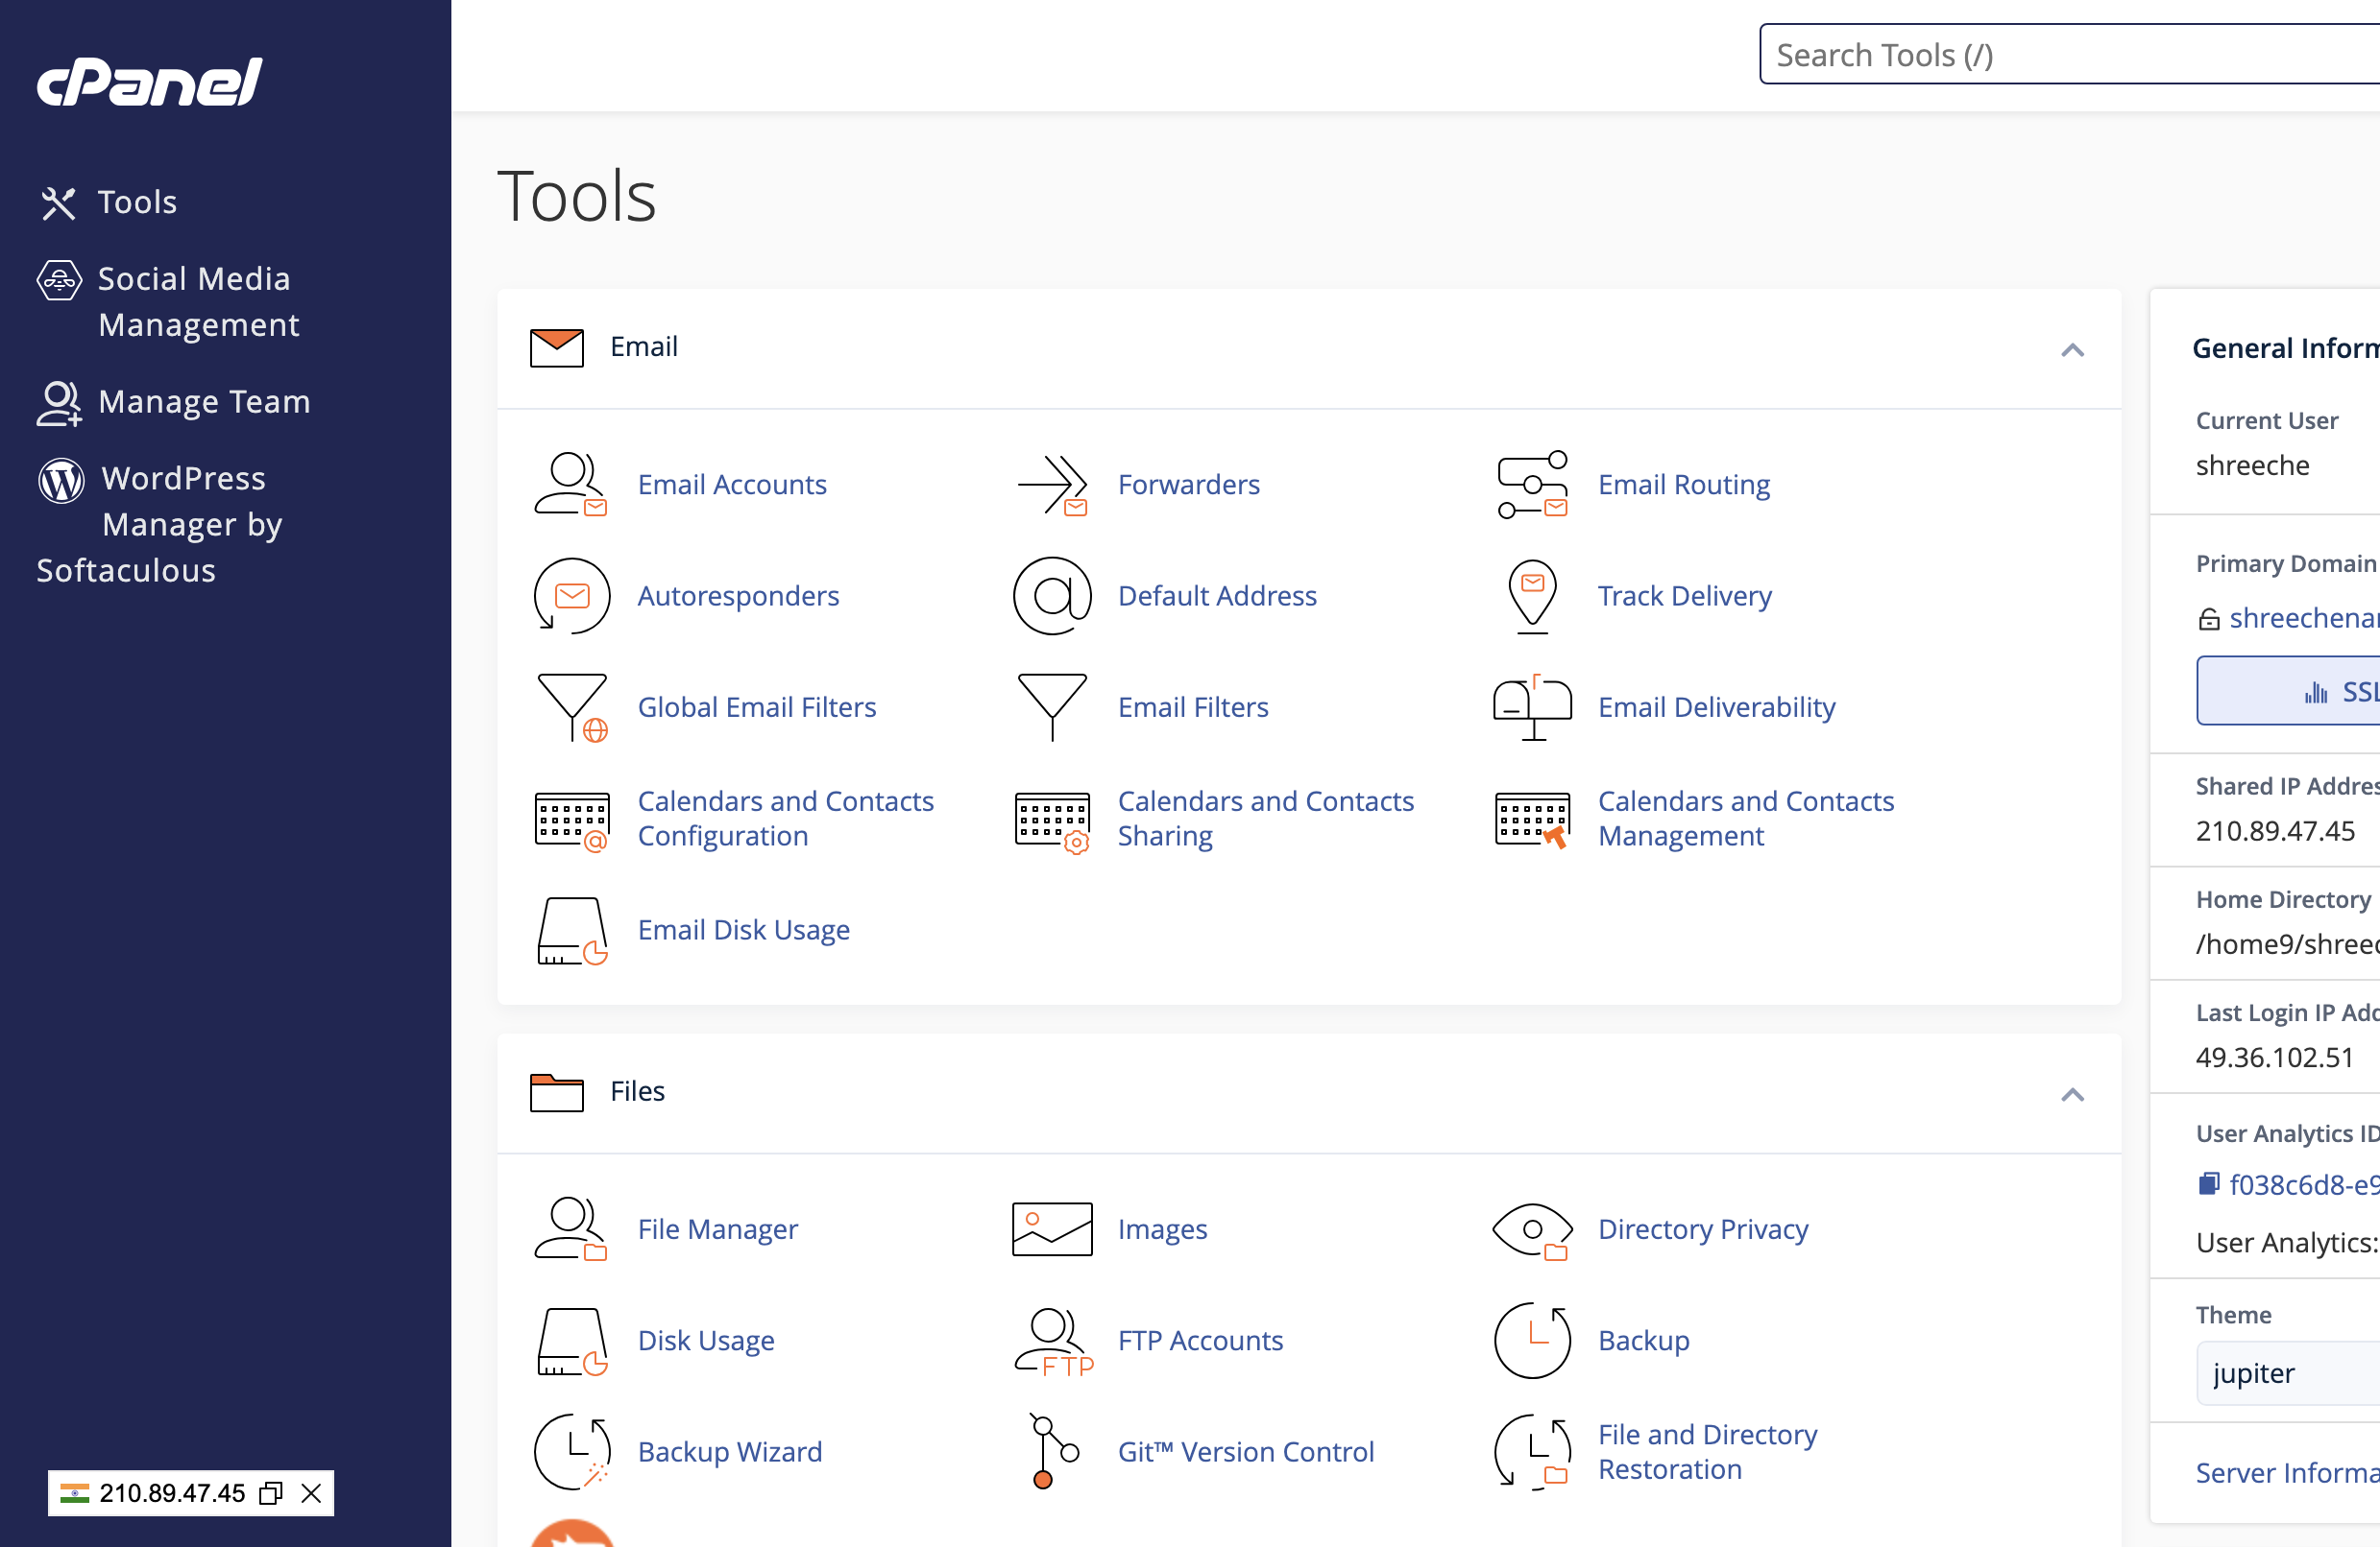Open the jupiter theme dropdown
This screenshot has width=2380, height=1547.
click(2290, 1373)
